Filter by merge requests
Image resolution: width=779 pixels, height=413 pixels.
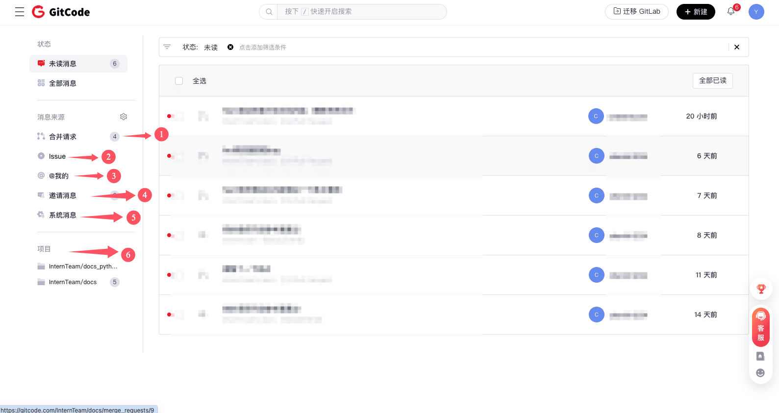pyautogui.click(x=63, y=137)
